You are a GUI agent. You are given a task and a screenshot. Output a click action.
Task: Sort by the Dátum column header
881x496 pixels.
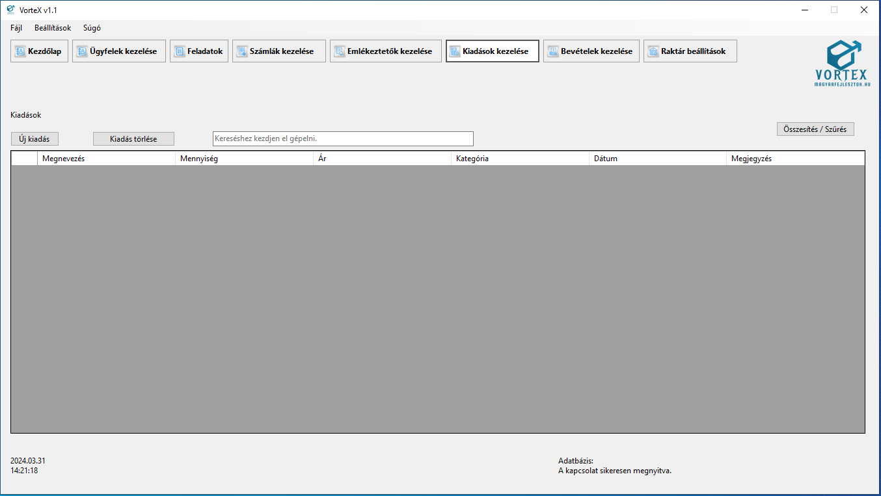point(657,159)
